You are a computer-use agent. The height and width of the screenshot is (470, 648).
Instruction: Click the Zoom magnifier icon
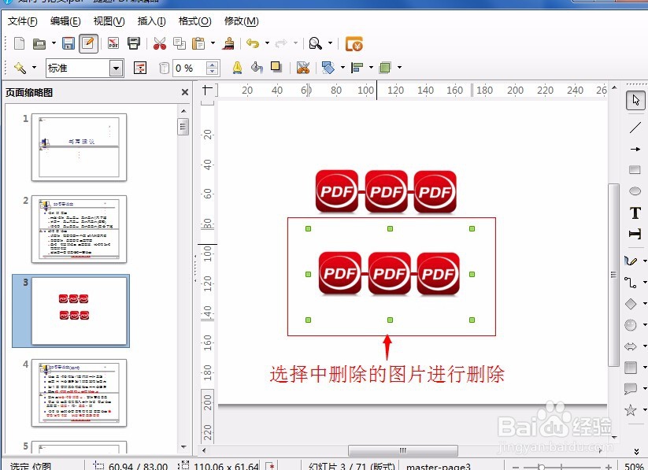click(x=315, y=43)
